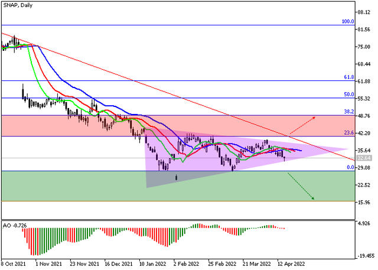Screen dimensions: 378x270
Task: Click the 15.96 price axis label
Action: coord(366,203)
